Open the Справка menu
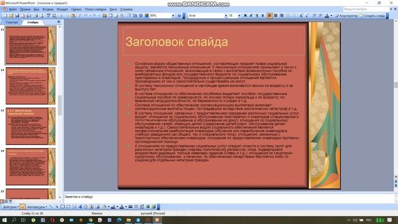The width and height of the screenshot is (398, 224). click(126, 9)
